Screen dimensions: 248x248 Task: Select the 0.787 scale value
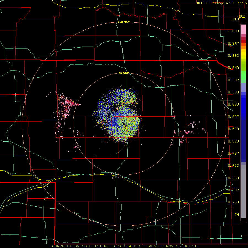point(233,80)
